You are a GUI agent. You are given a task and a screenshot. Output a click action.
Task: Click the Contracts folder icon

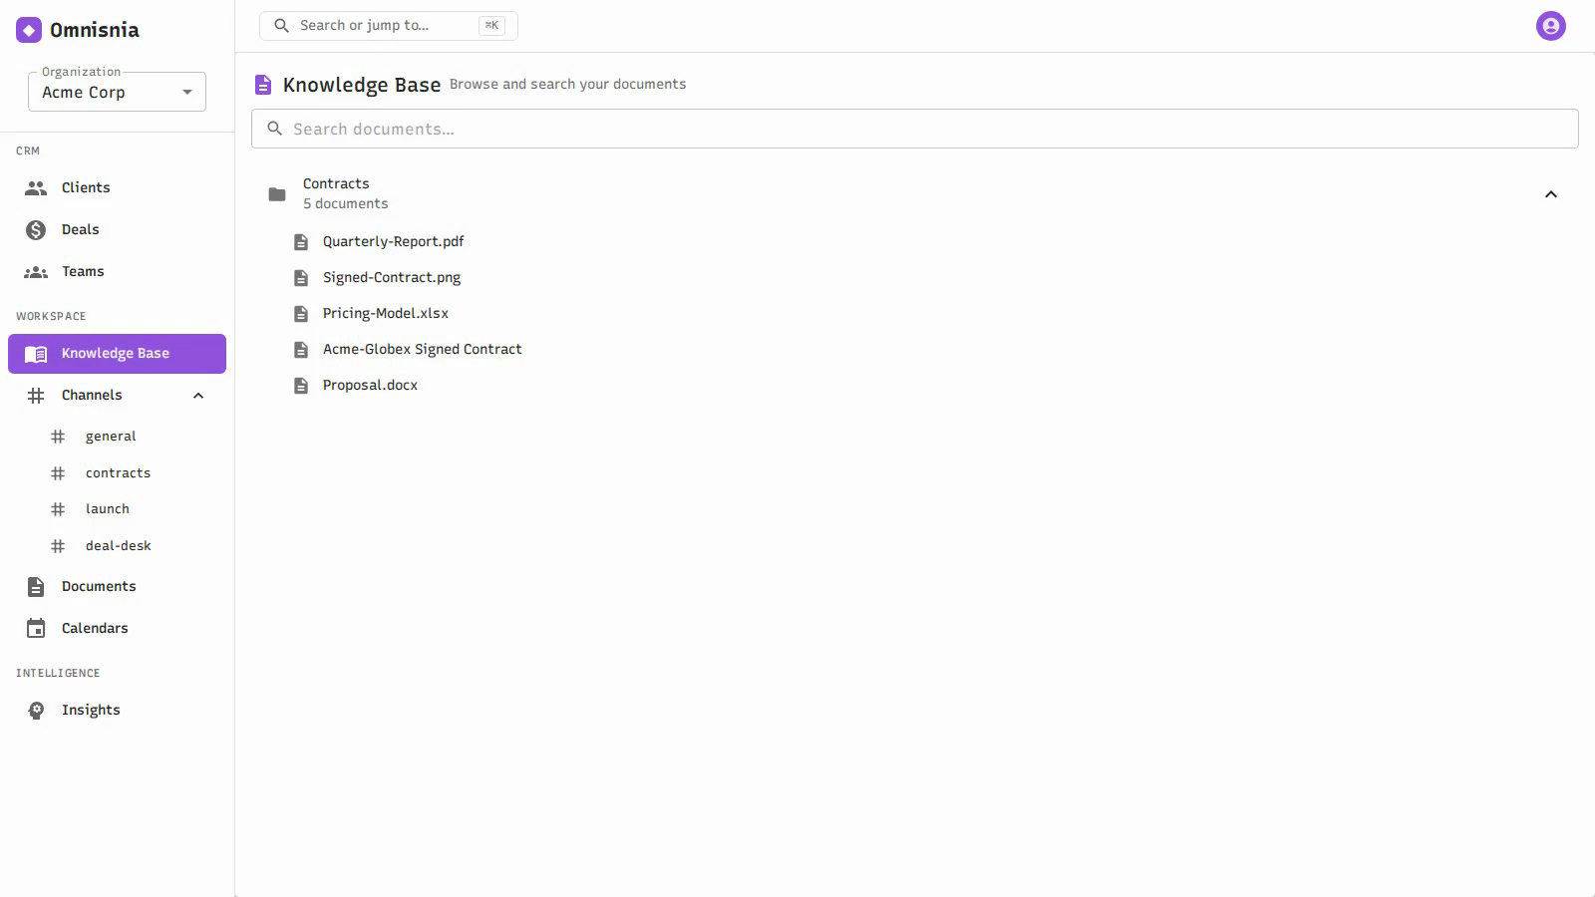pyautogui.click(x=277, y=194)
